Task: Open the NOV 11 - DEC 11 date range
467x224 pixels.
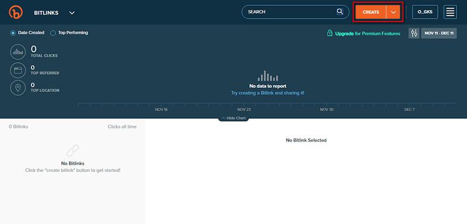Action: [x=439, y=33]
